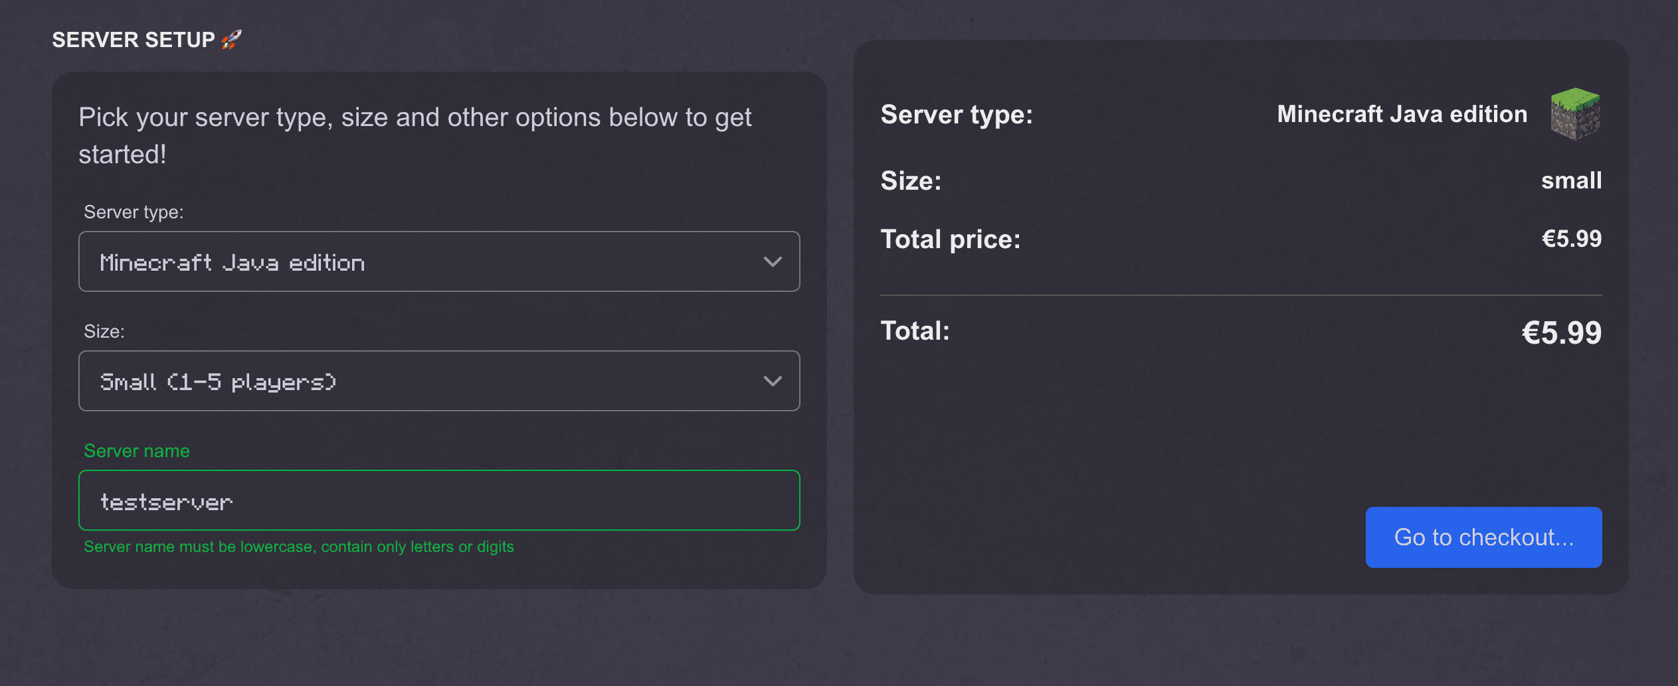
Task: Click the server name lowercase validation hint
Action: pyautogui.click(x=298, y=547)
